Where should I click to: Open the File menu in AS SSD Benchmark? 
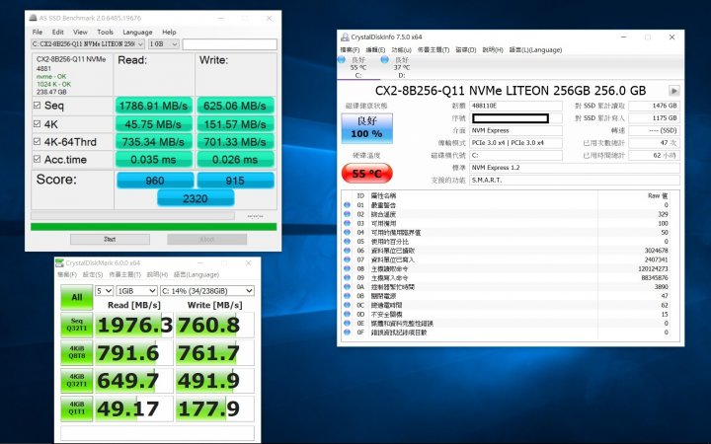tap(38, 33)
